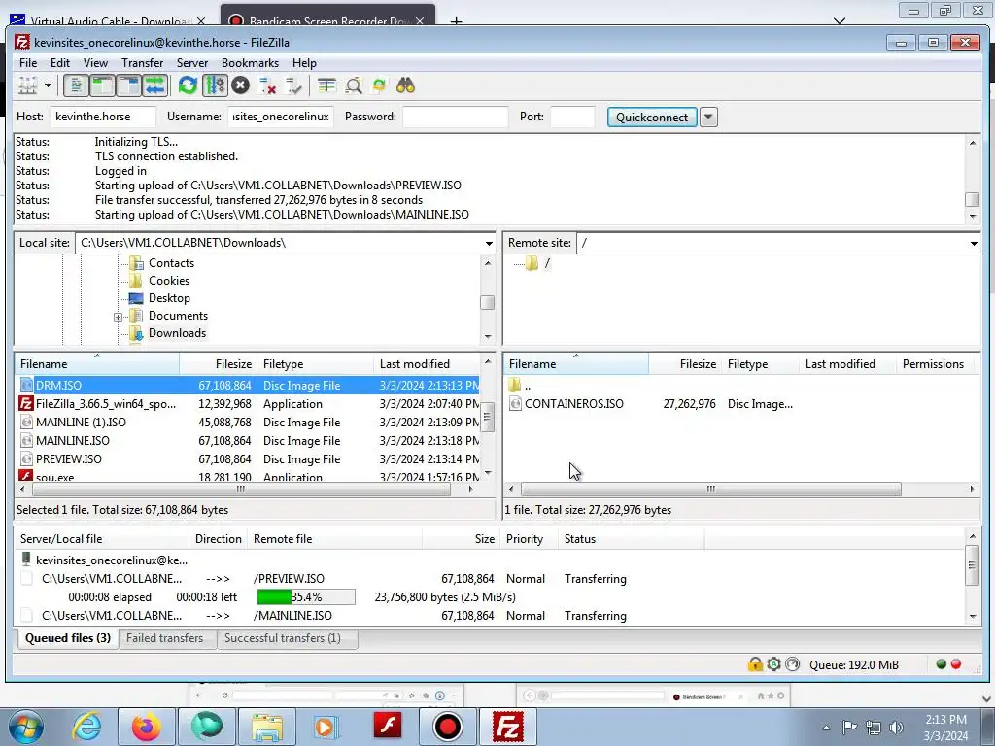This screenshot has height=746, width=995.
Task: Open the View menu
Action: 96,63
